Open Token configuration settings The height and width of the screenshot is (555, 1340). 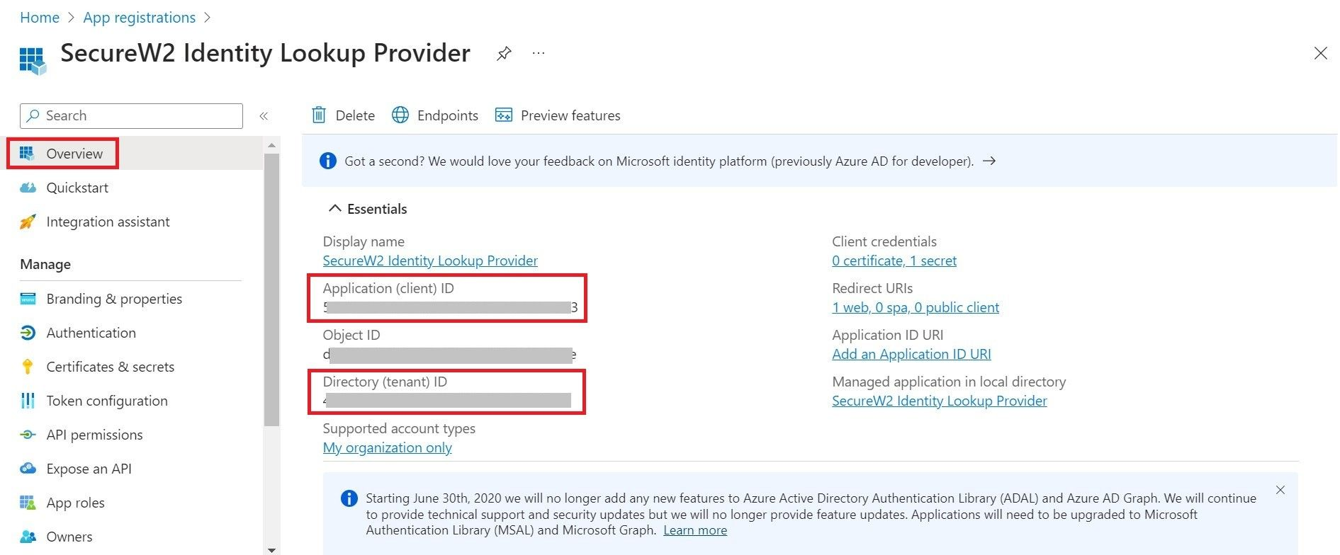(106, 401)
